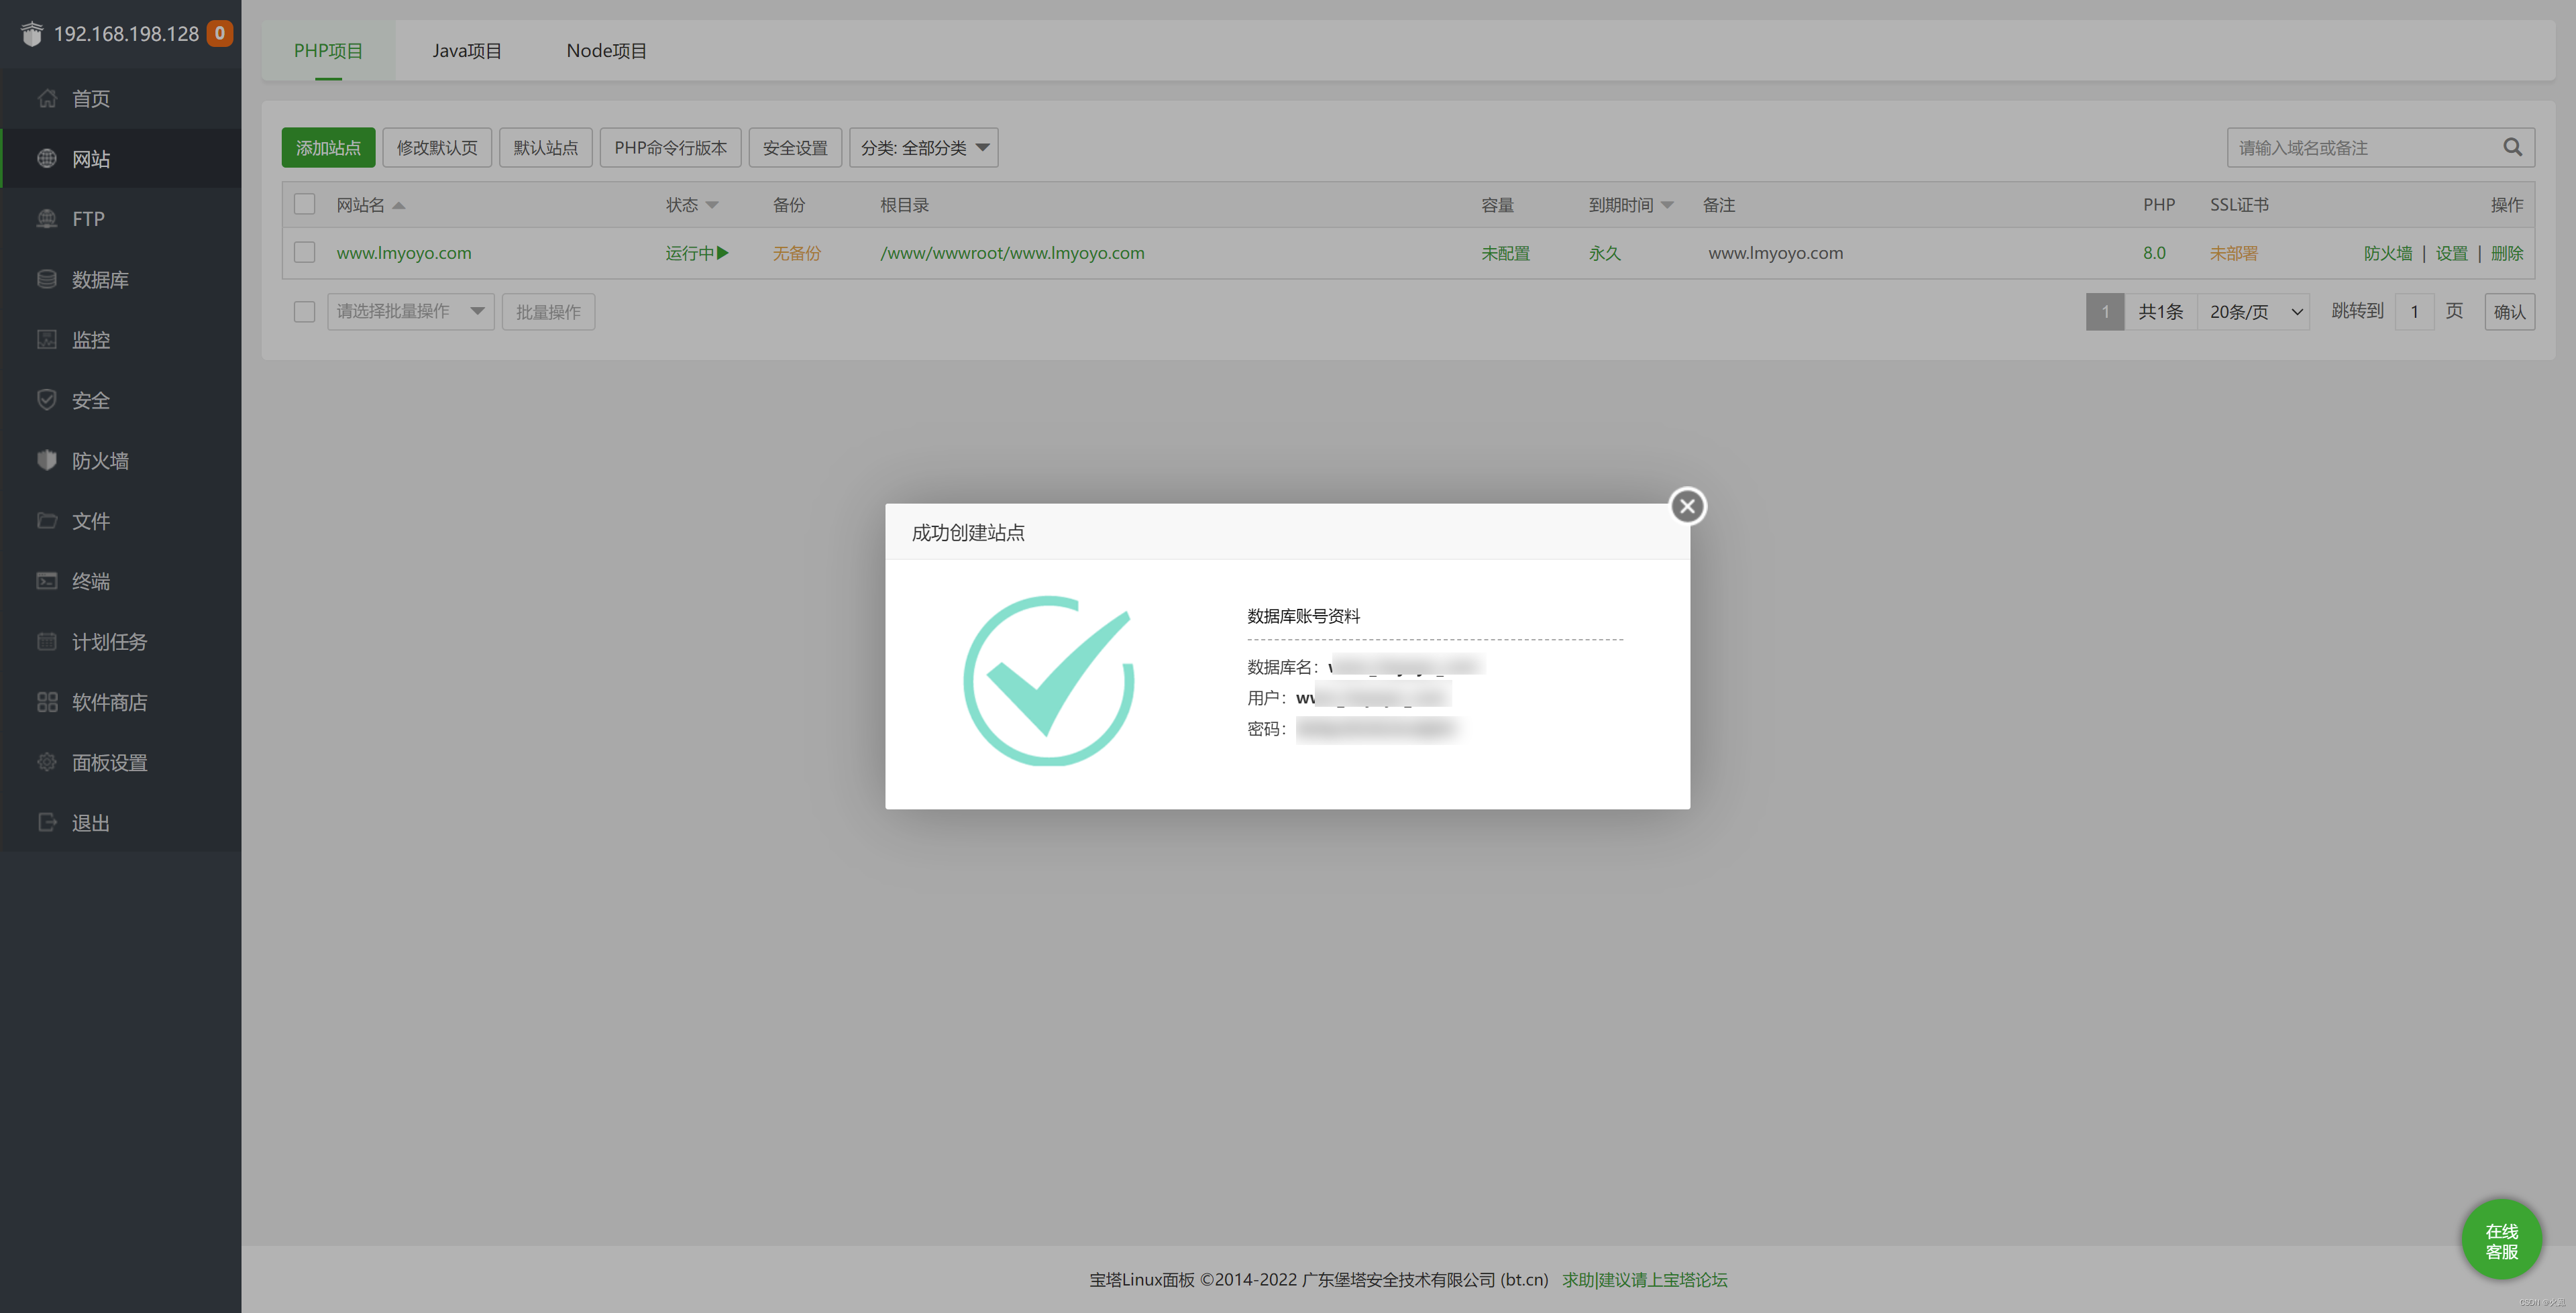Sort by 网站名 column arrow
This screenshot has width=2576, height=1313.
[399, 205]
